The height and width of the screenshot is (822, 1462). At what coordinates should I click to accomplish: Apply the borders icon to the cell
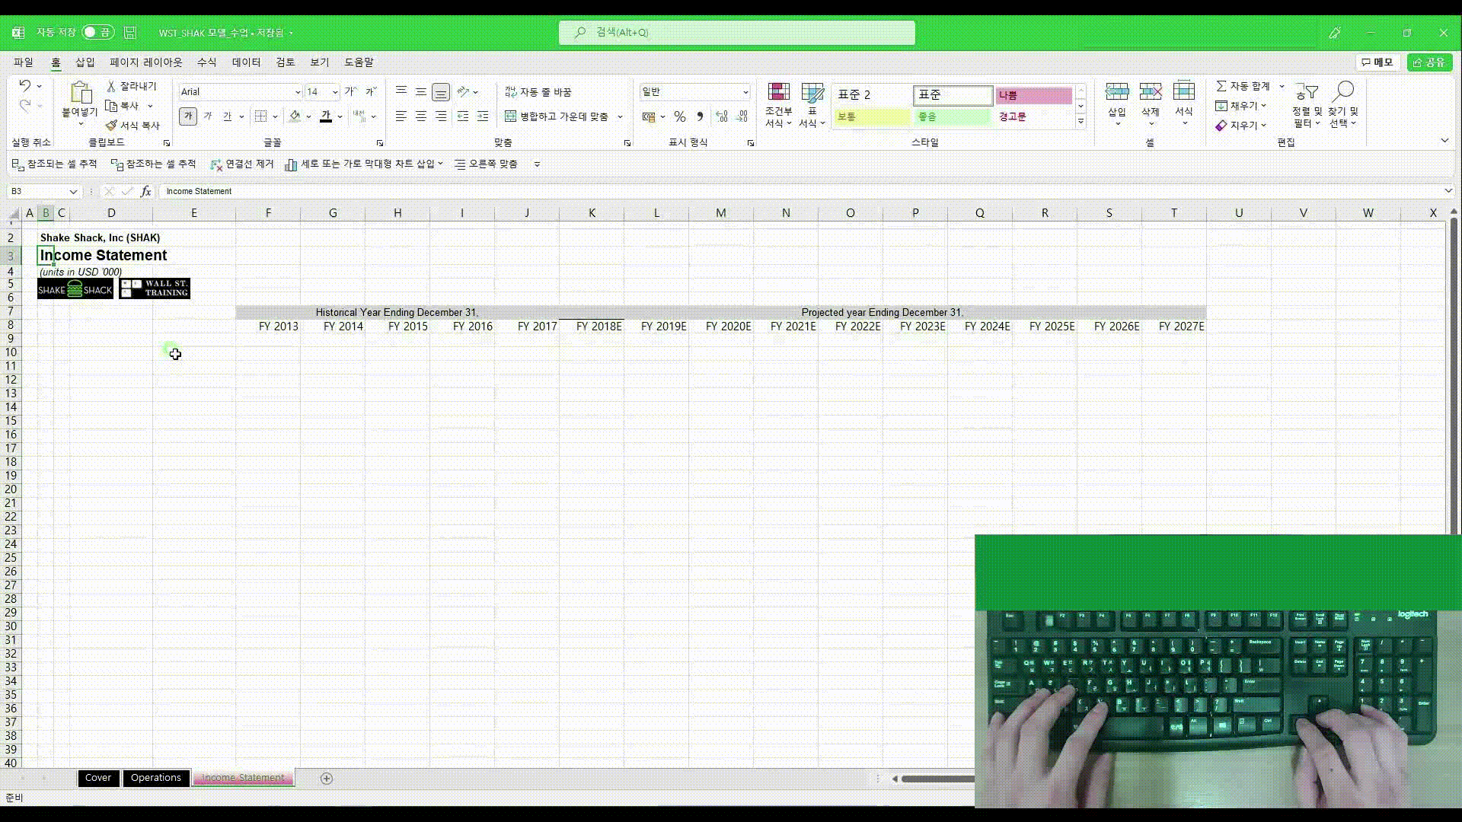click(x=261, y=116)
